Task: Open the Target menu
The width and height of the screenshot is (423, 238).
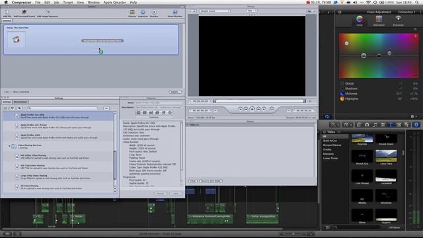Action: pos(67,3)
